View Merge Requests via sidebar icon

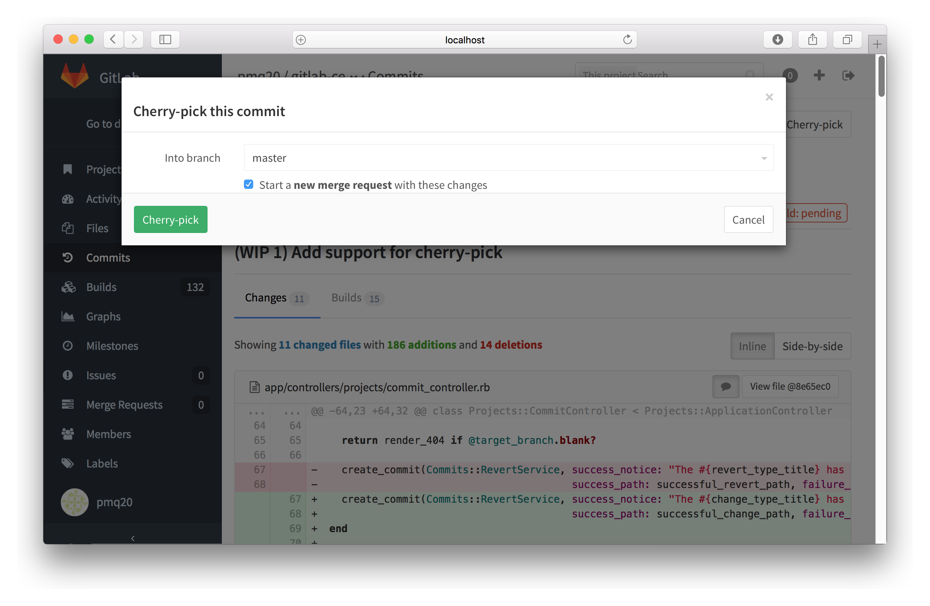click(68, 404)
